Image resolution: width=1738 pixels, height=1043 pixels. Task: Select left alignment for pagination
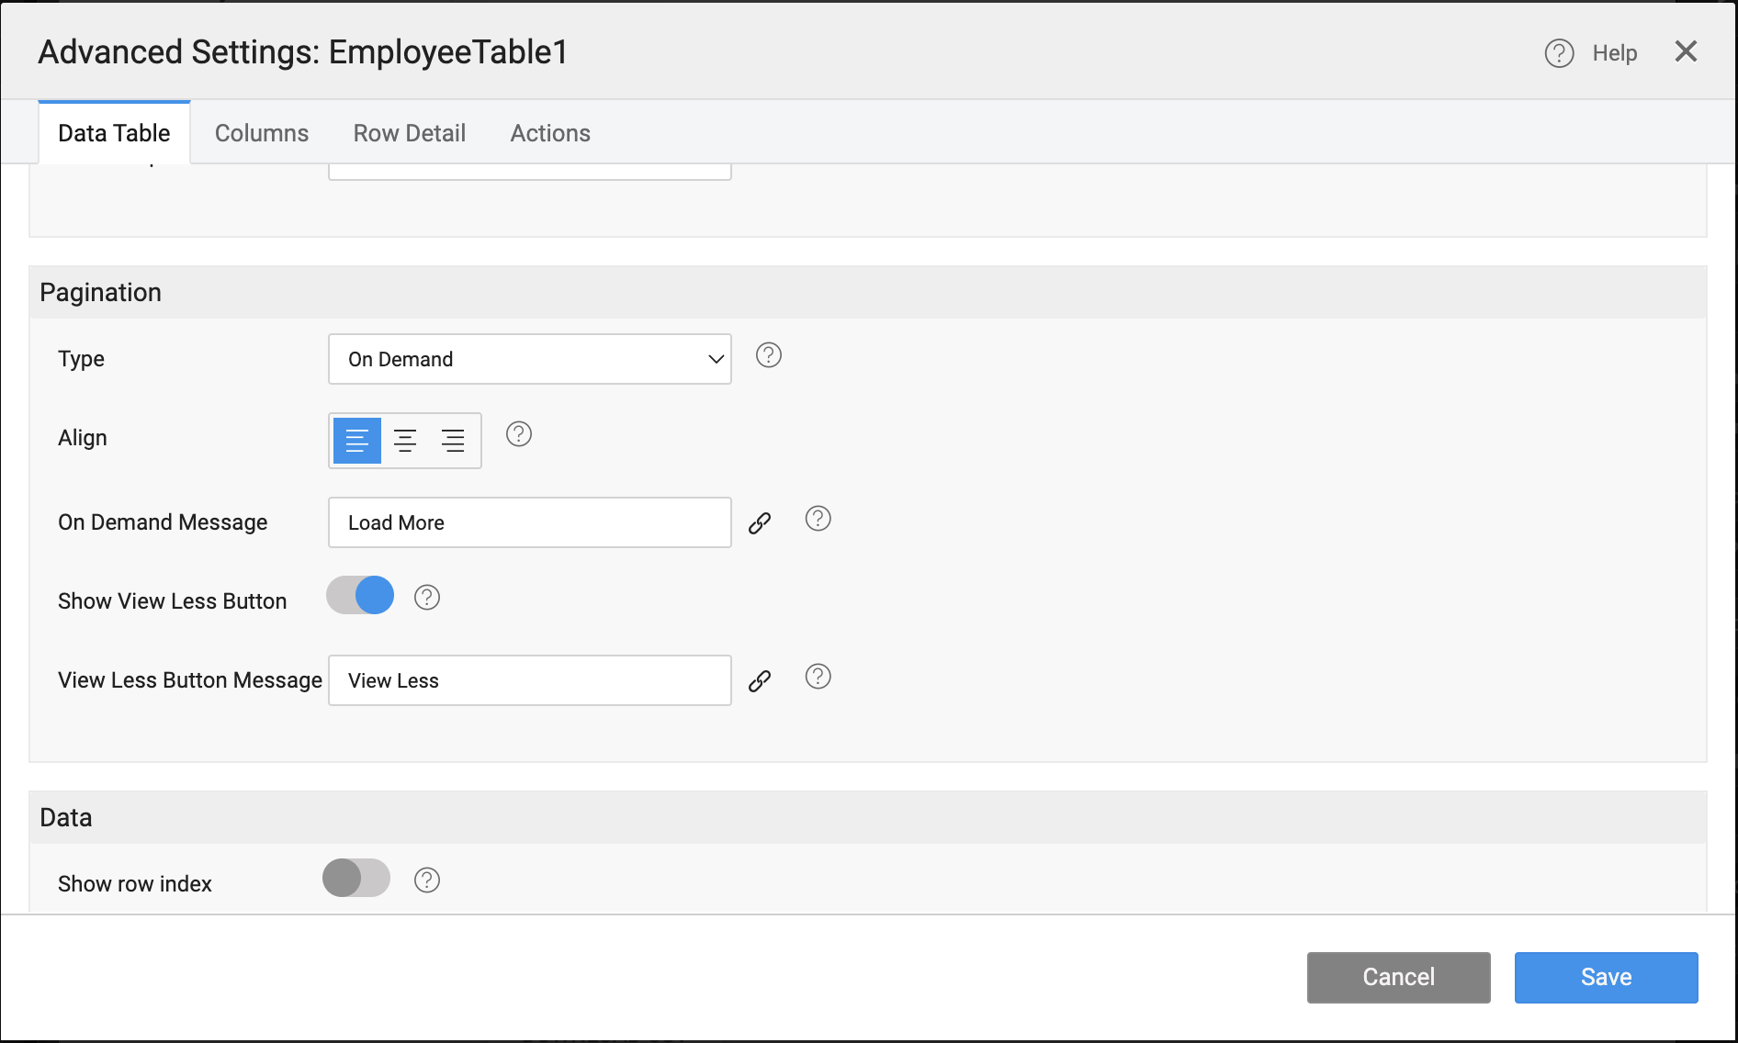click(x=356, y=440)
